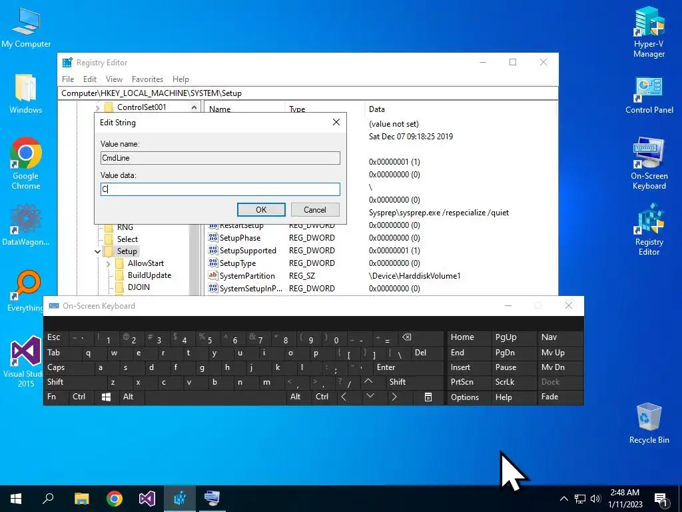Close the Edit String dialog
This screenshot has height=512, width=682.
[x=336, y=123]
